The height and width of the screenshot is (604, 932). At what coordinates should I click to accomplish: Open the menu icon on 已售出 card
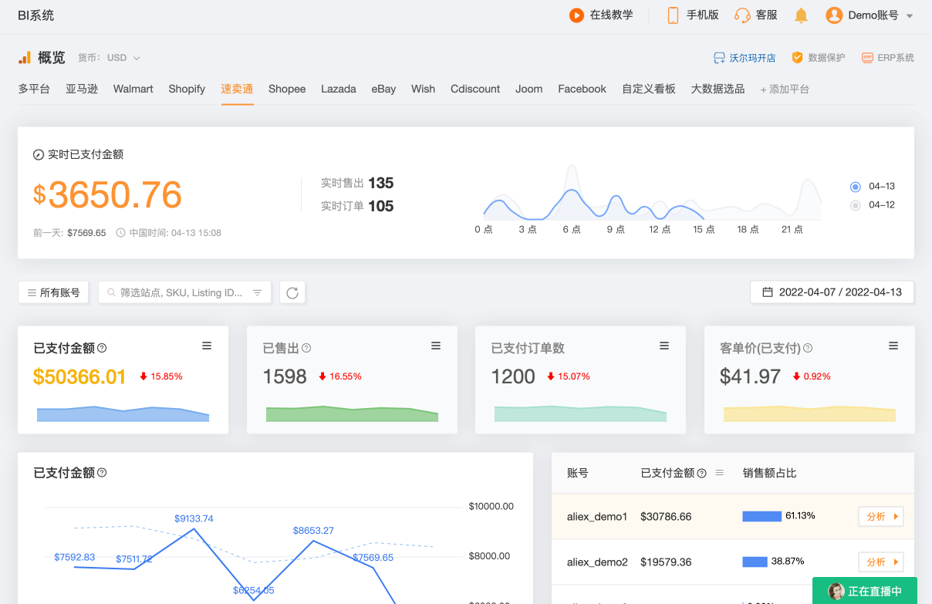[436, 346]
